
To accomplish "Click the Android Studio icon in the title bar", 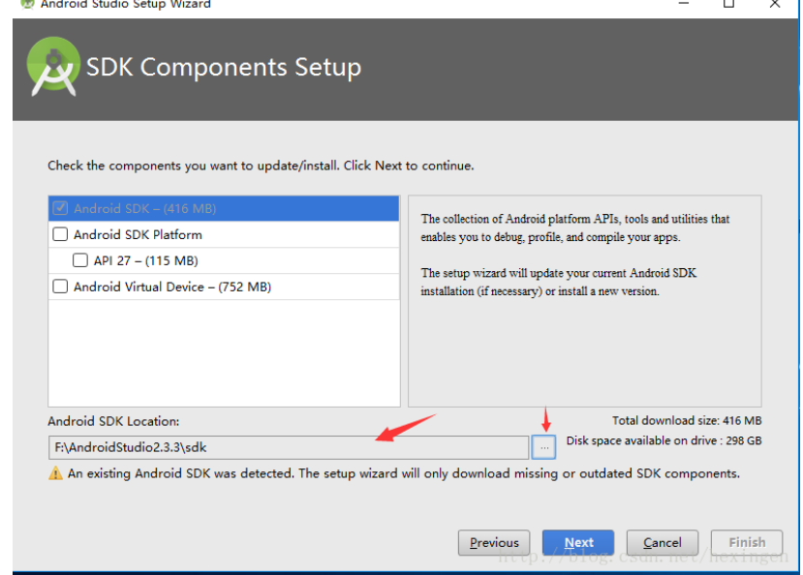I will [x=27, y=5].
